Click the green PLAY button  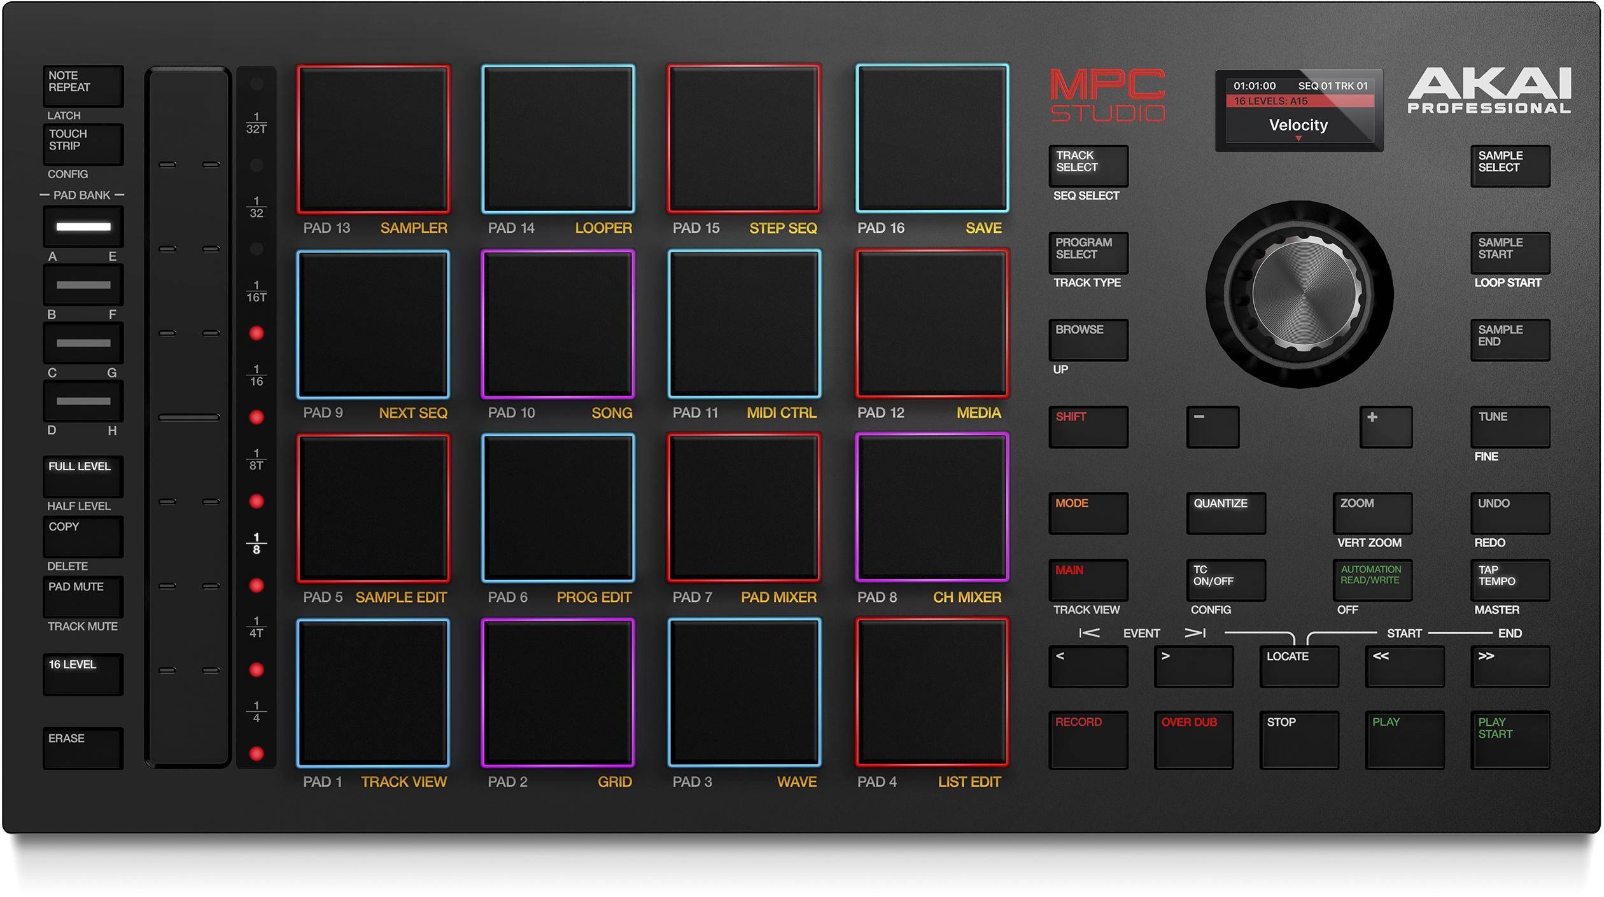coord(1405,741)
